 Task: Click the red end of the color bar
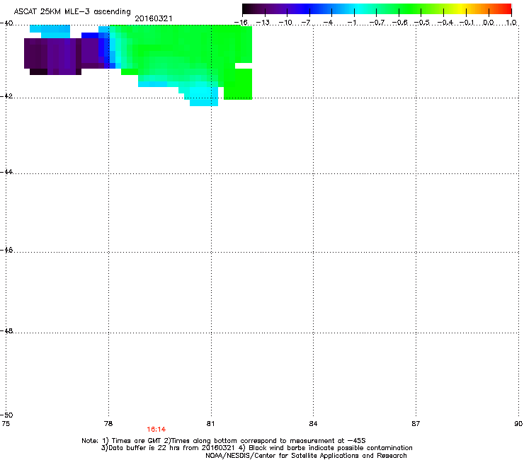[506, 8]
